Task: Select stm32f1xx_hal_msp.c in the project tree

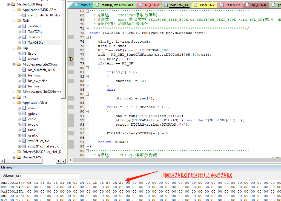Action: tap(44, 146)
